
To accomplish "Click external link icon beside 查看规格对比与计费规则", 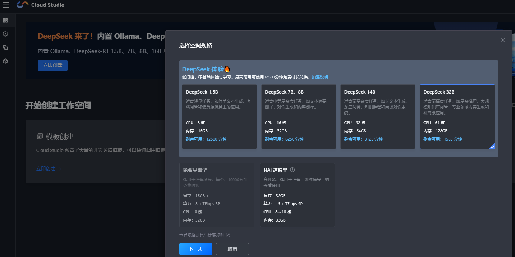I will point(227,235).
